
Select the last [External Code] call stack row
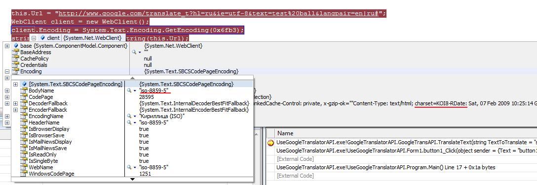(x=295, y=176)
